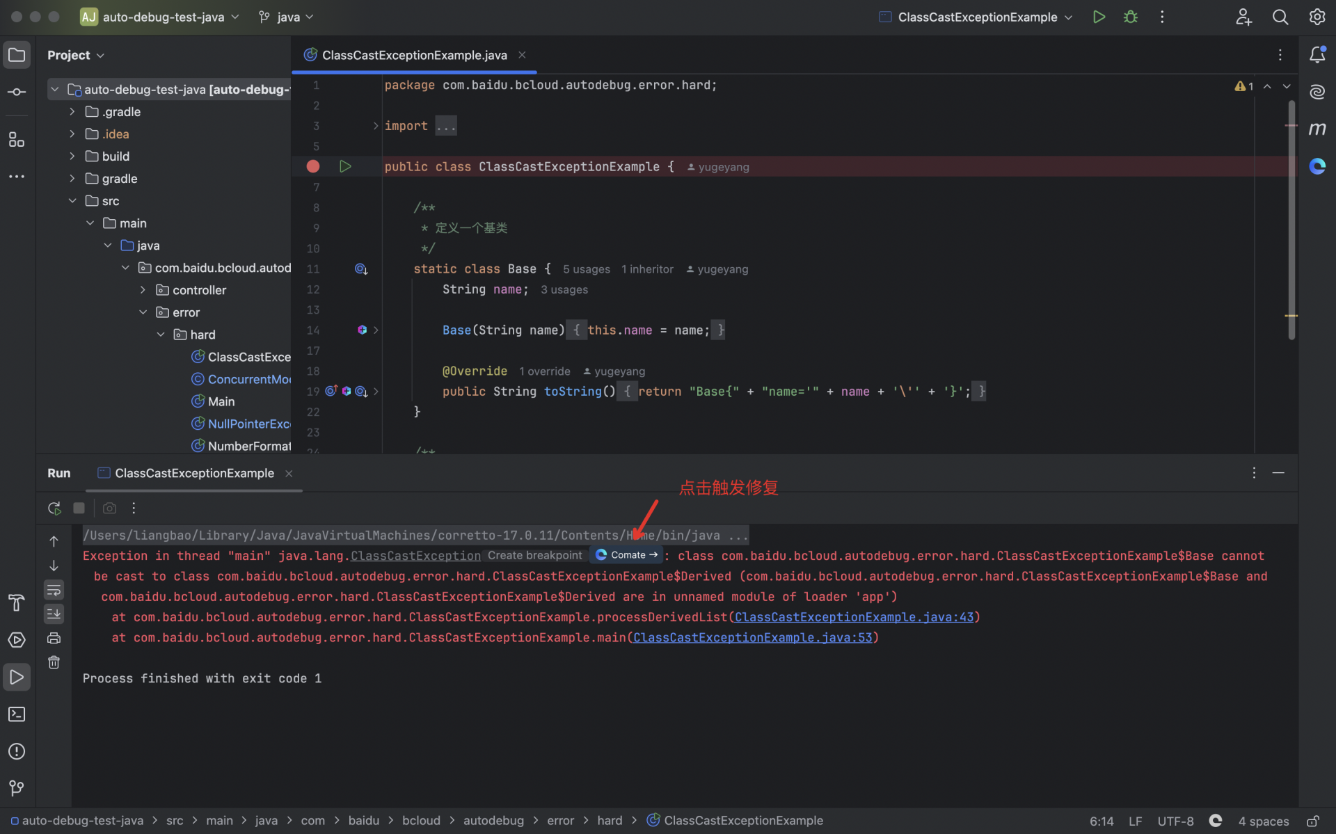Click the run gutter arrow beside class declaration
1336x834 pixels.
point(345,166)
